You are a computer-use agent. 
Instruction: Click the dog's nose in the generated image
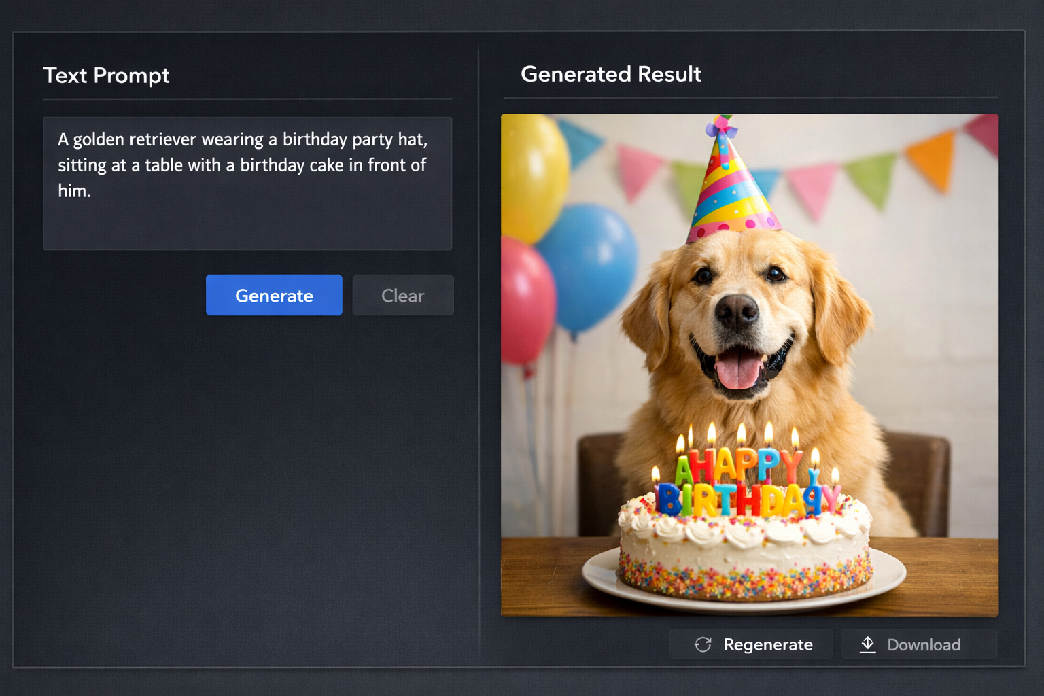point(737,311)
